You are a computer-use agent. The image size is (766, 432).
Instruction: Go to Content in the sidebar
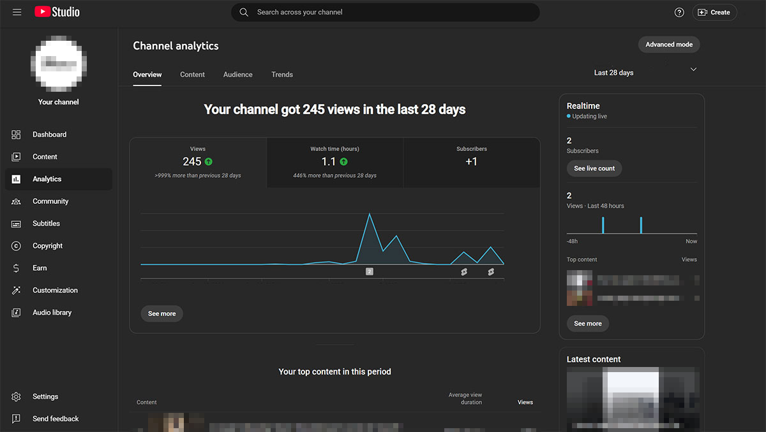pos(45,157)
